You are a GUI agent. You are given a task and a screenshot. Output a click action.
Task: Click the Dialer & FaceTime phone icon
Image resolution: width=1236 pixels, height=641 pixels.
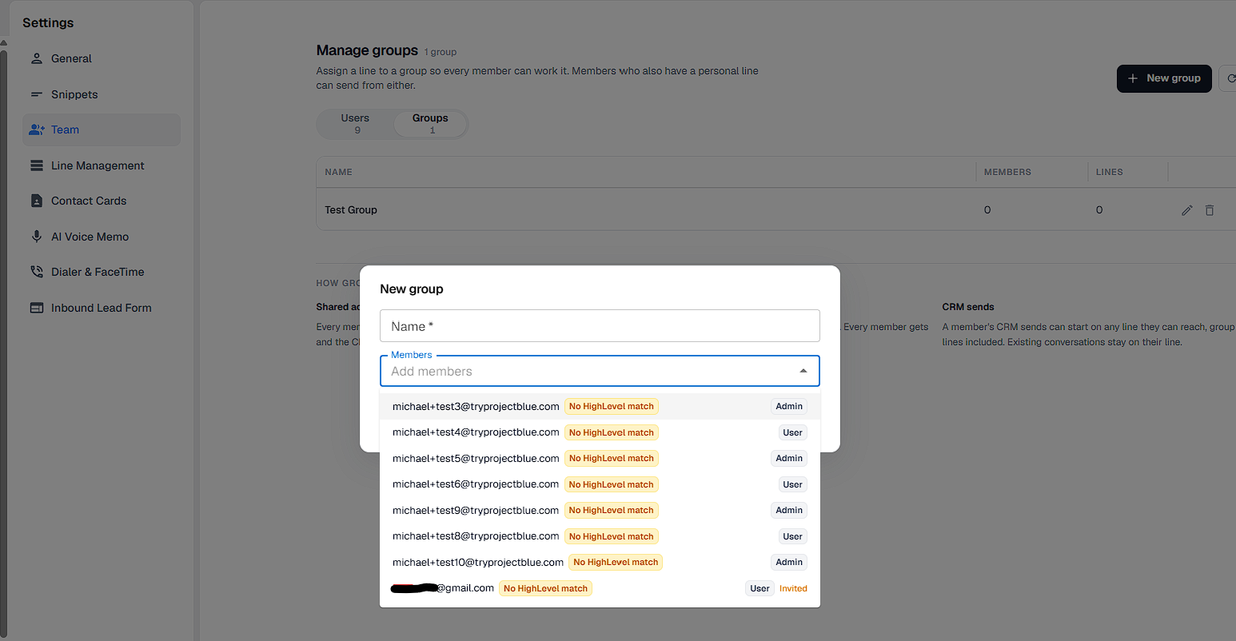[37, 272]
